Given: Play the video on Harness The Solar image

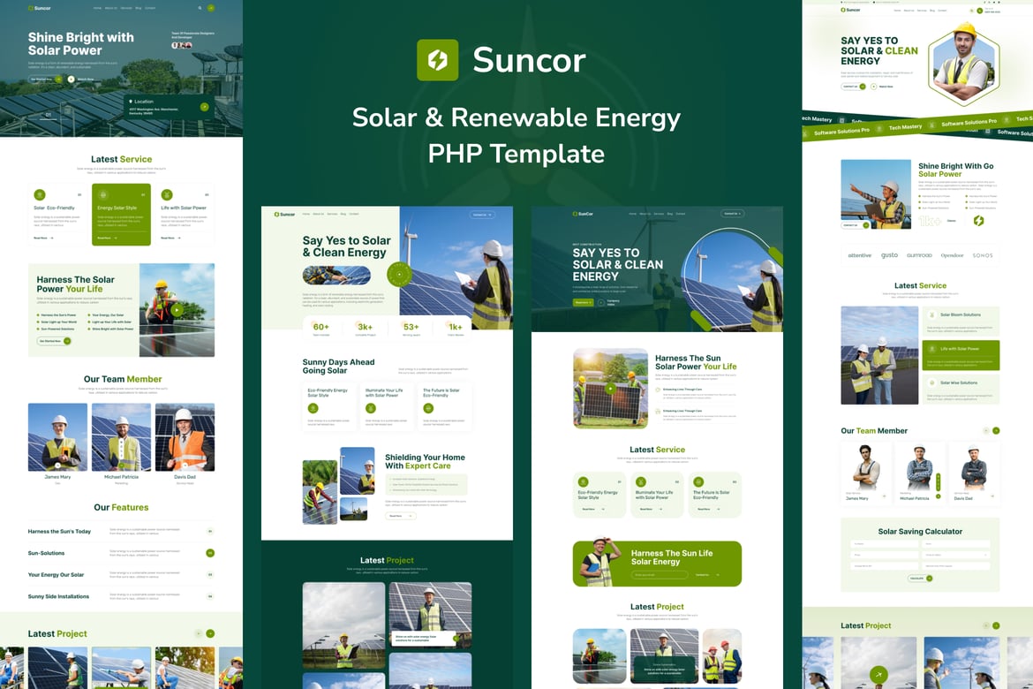Looking at the screenshot, I should (177, 310).
